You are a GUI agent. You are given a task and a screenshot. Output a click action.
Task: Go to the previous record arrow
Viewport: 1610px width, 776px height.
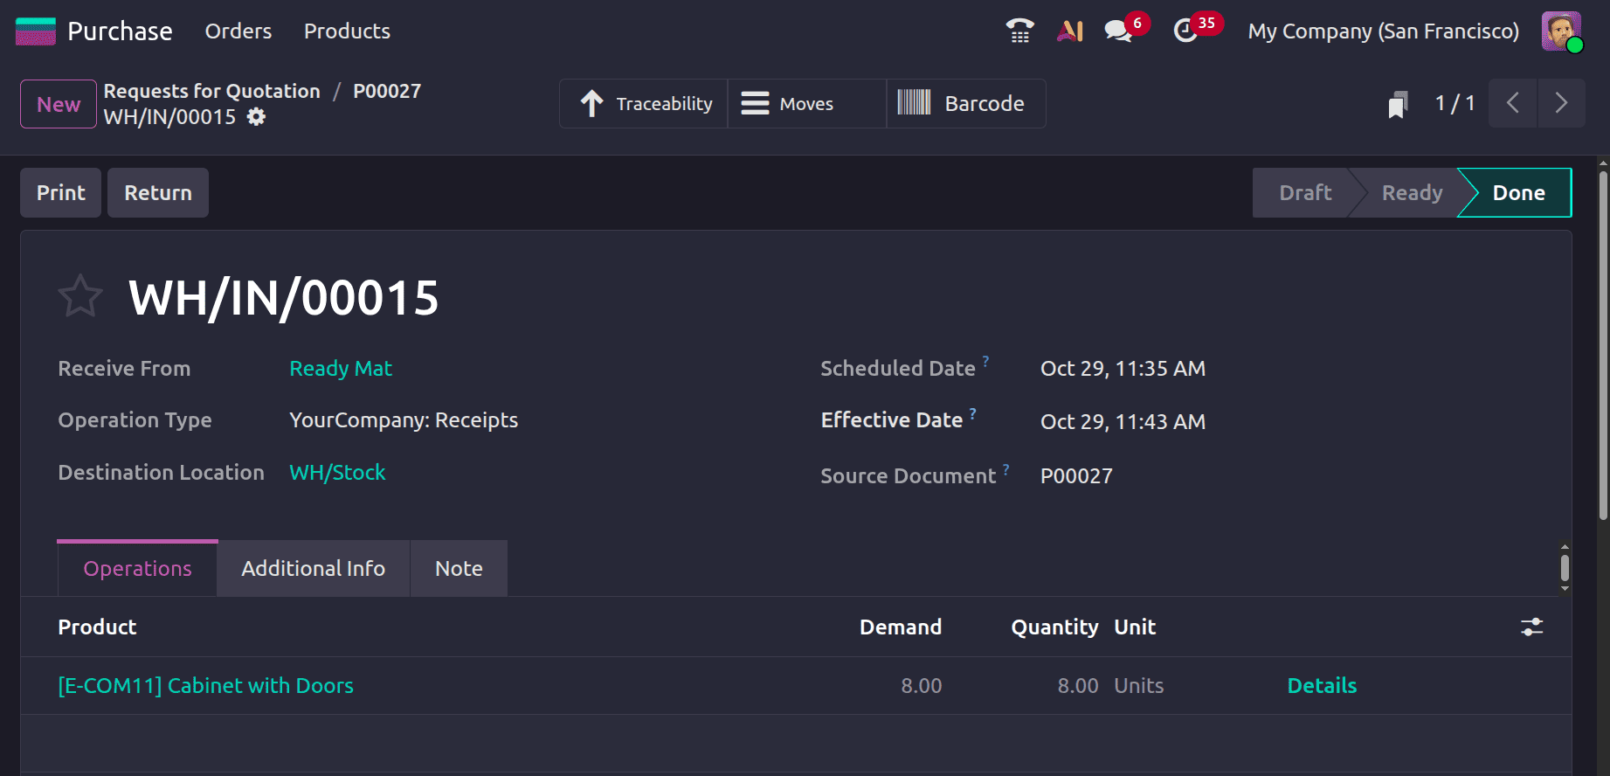[x=1512, y=103]
